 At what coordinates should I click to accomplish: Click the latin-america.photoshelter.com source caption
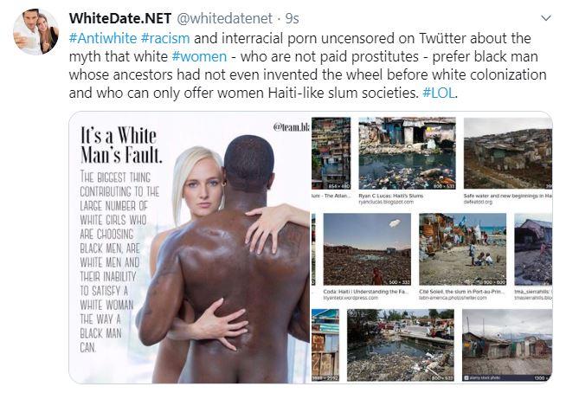click(453, 298)
